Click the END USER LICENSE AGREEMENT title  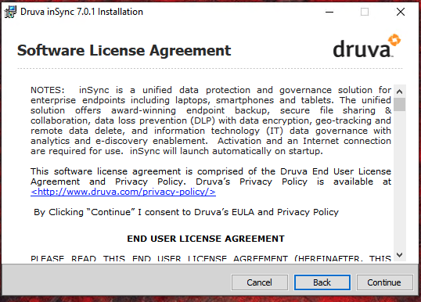pos(206,239)
